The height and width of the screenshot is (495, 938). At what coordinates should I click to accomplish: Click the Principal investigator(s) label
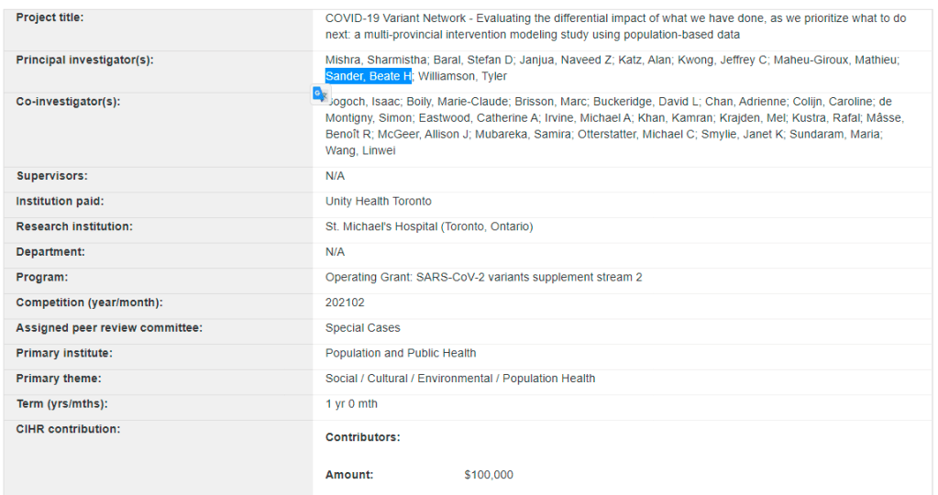(x=84, y=60)
